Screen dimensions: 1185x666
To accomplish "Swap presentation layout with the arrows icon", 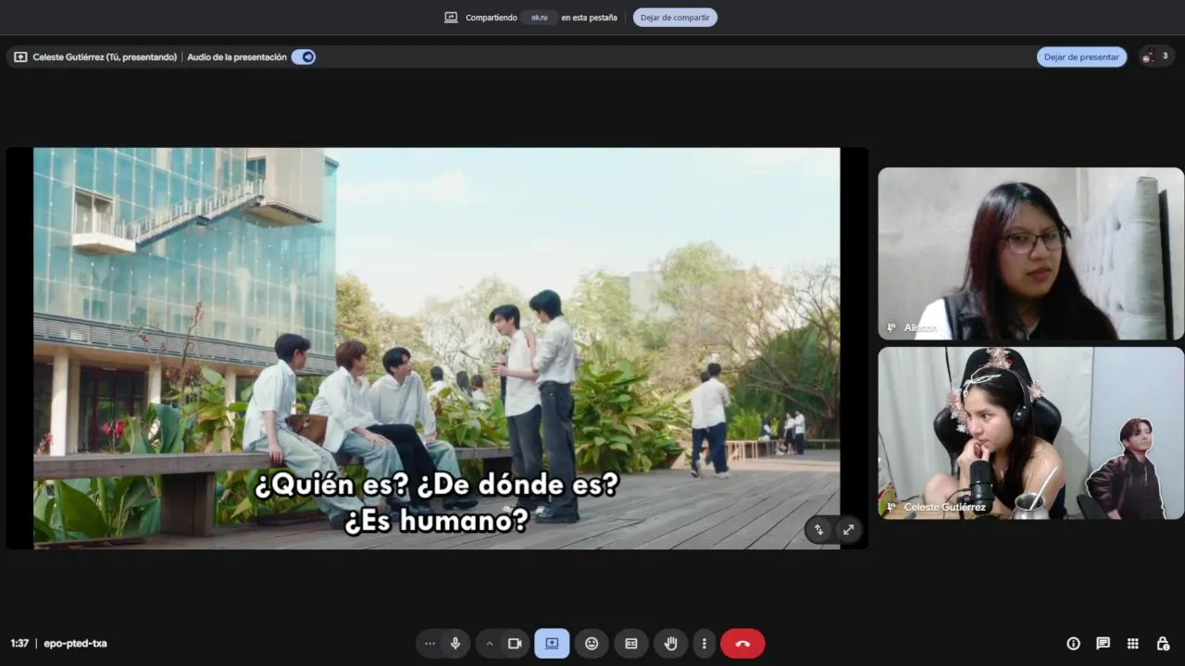I will coord(818,530).
